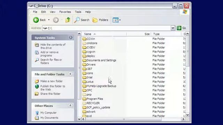The height and width of the screenshot is (125, 223).
Task: Sort by the Type column header
Action: click(x=166, y=34)
